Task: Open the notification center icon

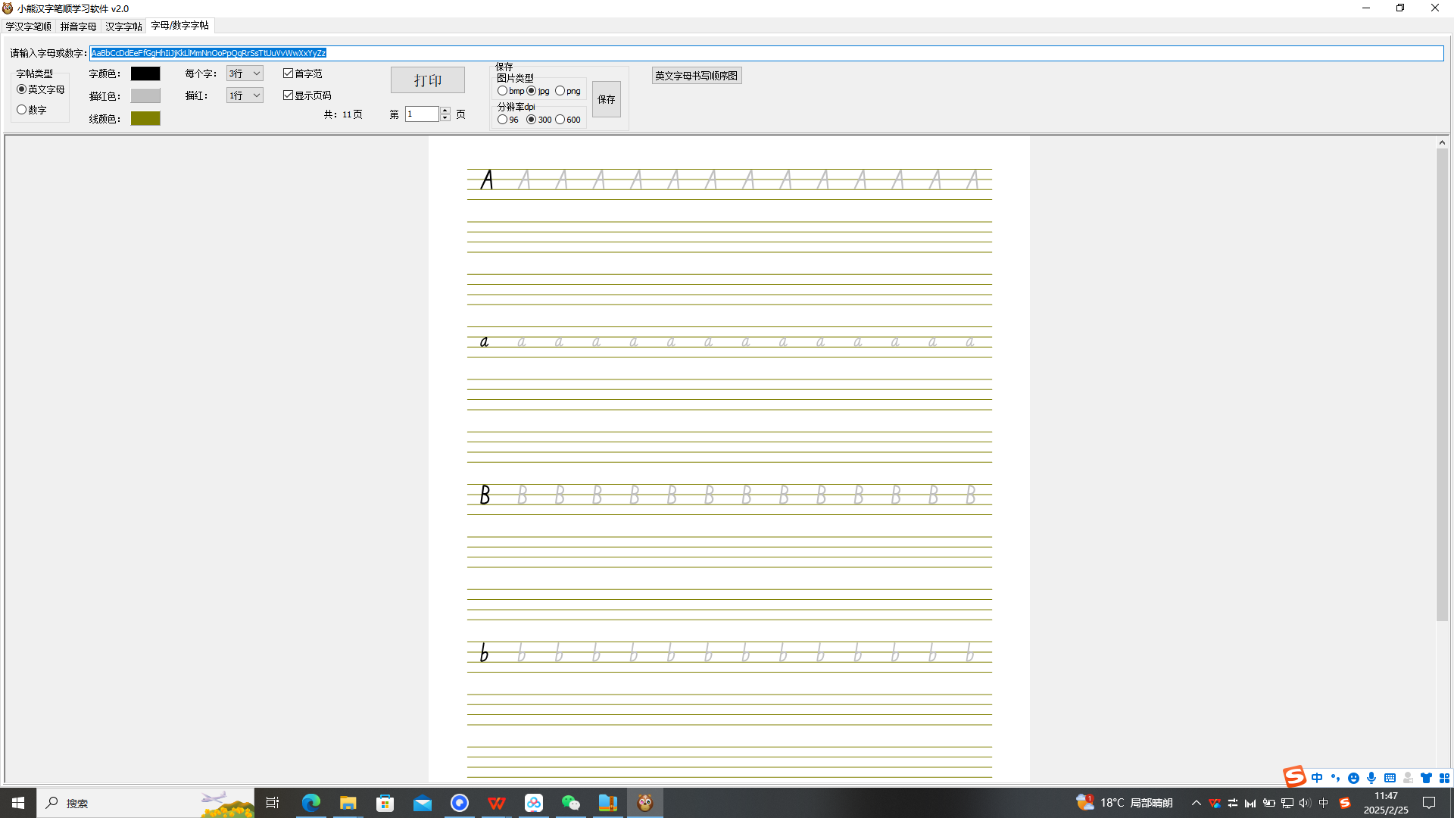Action: (x=1429, y=803)
